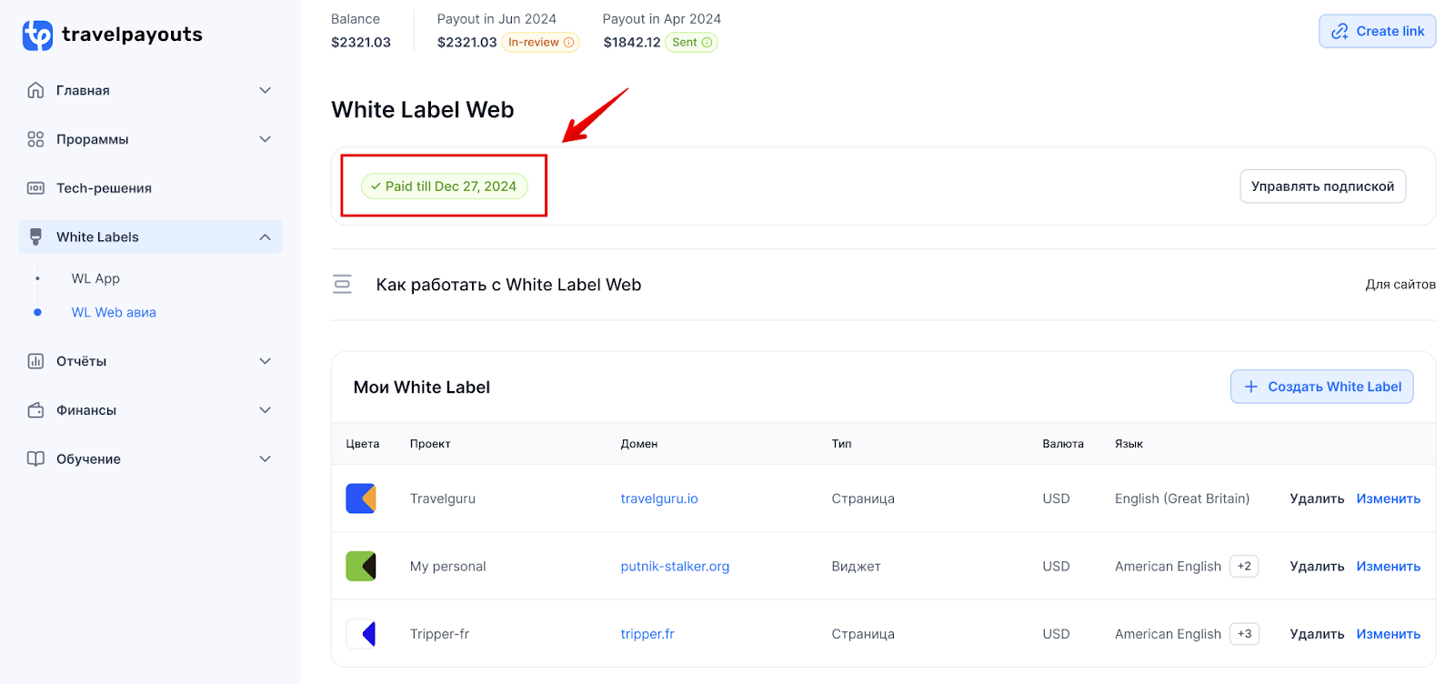Expand the Главная menu chevron

coord(265,90)
